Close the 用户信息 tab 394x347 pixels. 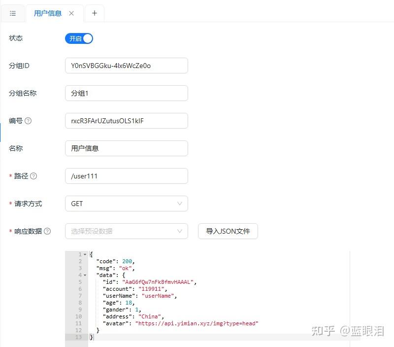(71, 13)
